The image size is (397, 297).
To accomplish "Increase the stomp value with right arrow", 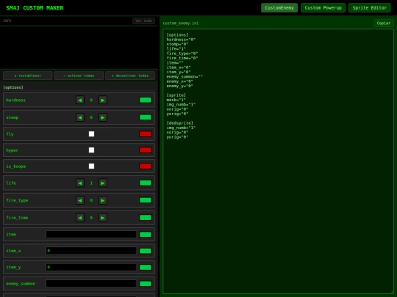I will tap(102, 117).
